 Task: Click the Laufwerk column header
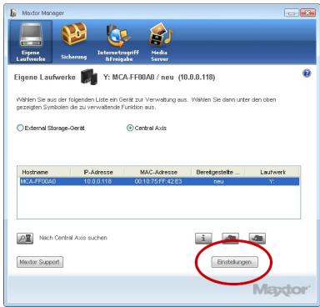(x=272, y=172)
